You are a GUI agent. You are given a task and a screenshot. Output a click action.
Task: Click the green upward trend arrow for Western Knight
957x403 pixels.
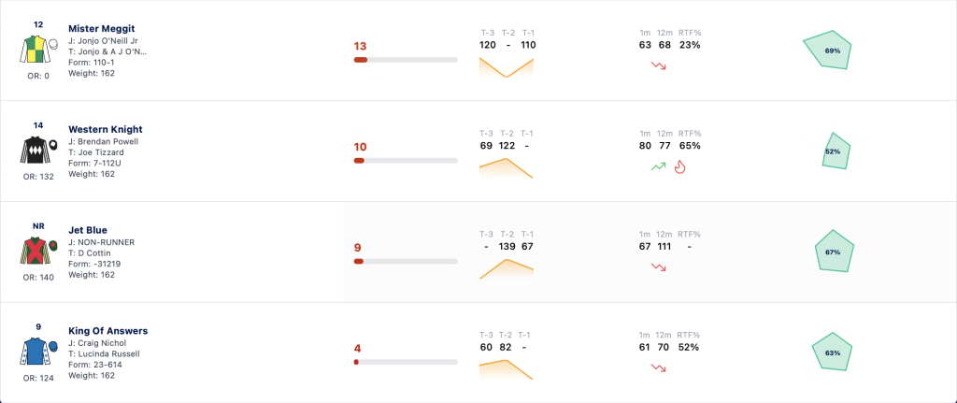659,166
